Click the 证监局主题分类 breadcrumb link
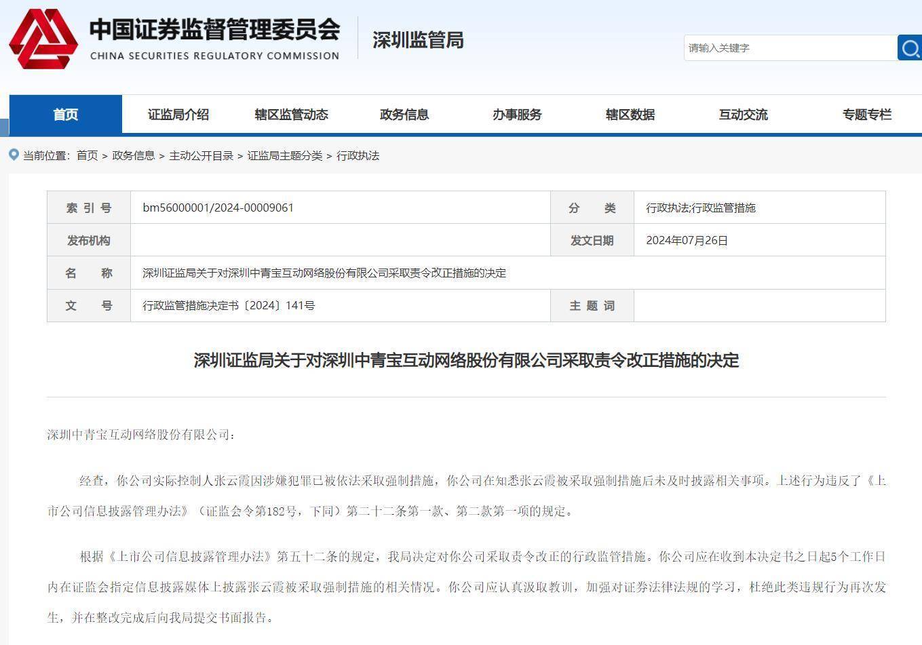922x645 pixels. pyautogui.click(x=284, y=155)
